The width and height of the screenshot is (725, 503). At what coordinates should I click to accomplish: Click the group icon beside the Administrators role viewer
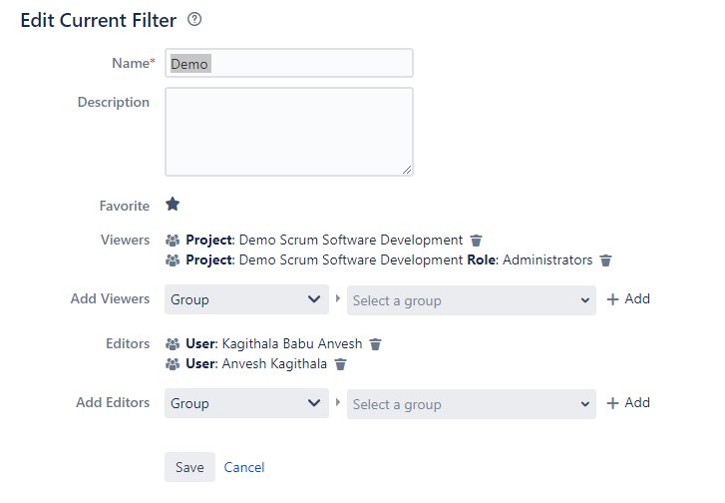(173, 260)
